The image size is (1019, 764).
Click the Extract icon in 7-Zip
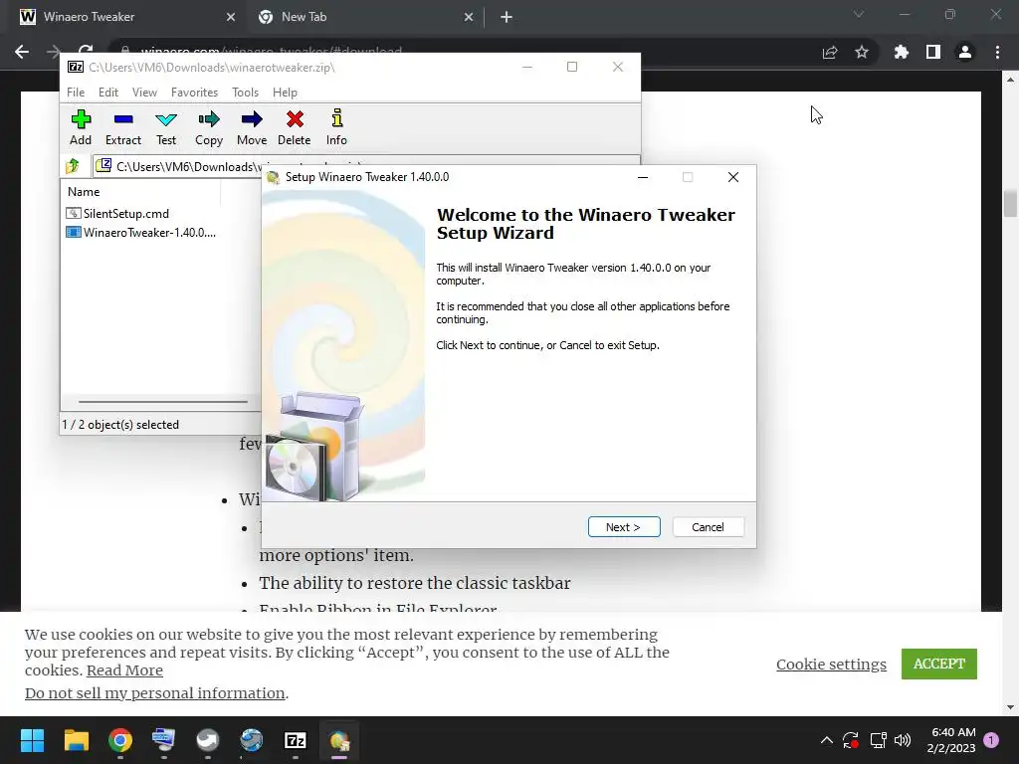click(122, 127)
